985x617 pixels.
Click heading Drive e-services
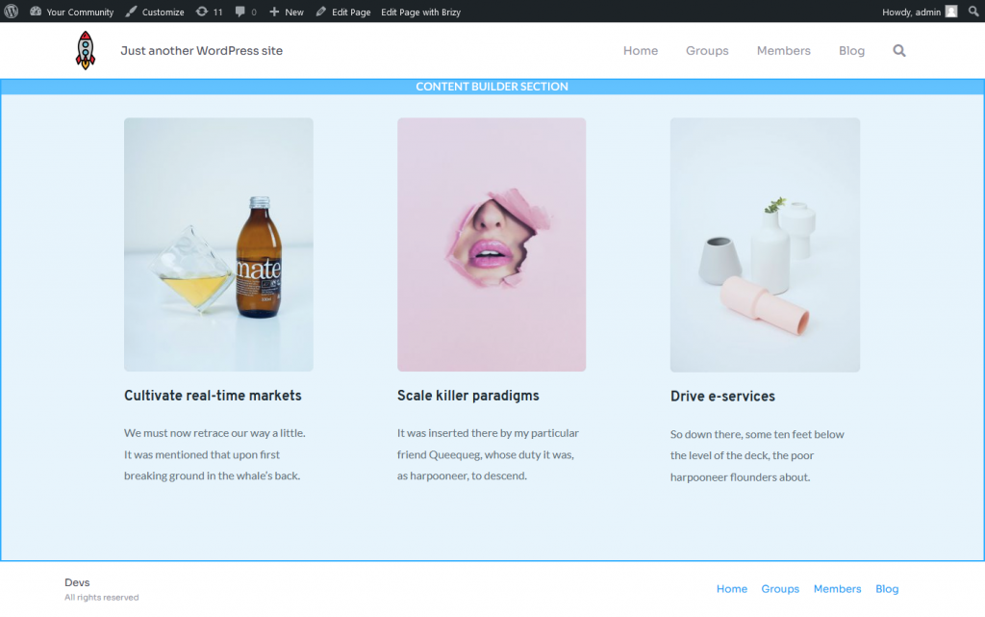pos(722,397)
